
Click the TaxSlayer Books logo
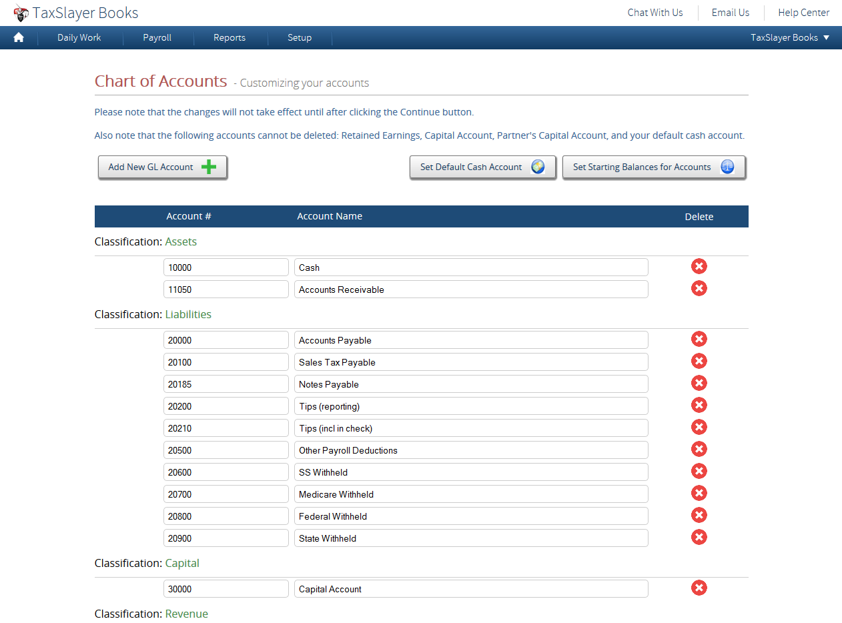tap(76, 13)
